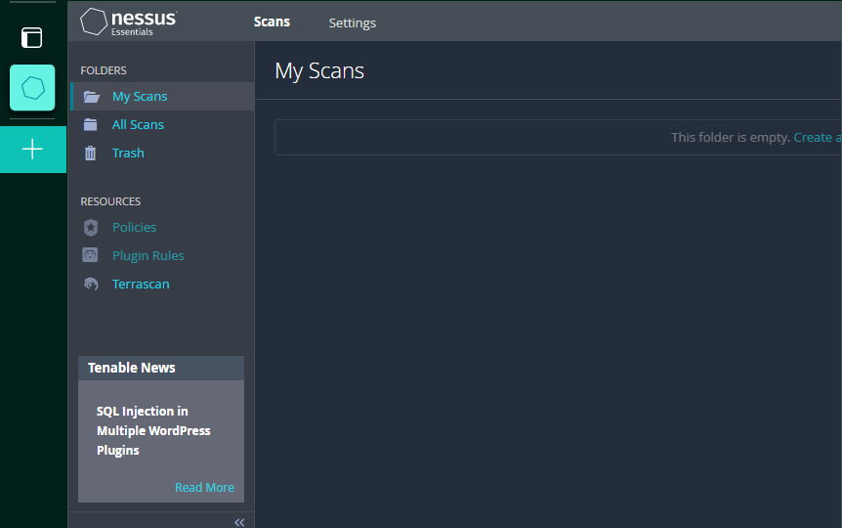842x528 pixels.
Task: Click the FOLDERS section label
Action: [104, 70]
